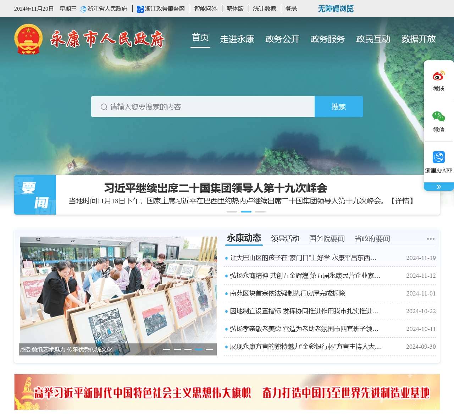Open the 感受剪纸艺术魅力 caption link
This screenshot has width=454, height=414.
pyautogui.click(x=66, y=349)
